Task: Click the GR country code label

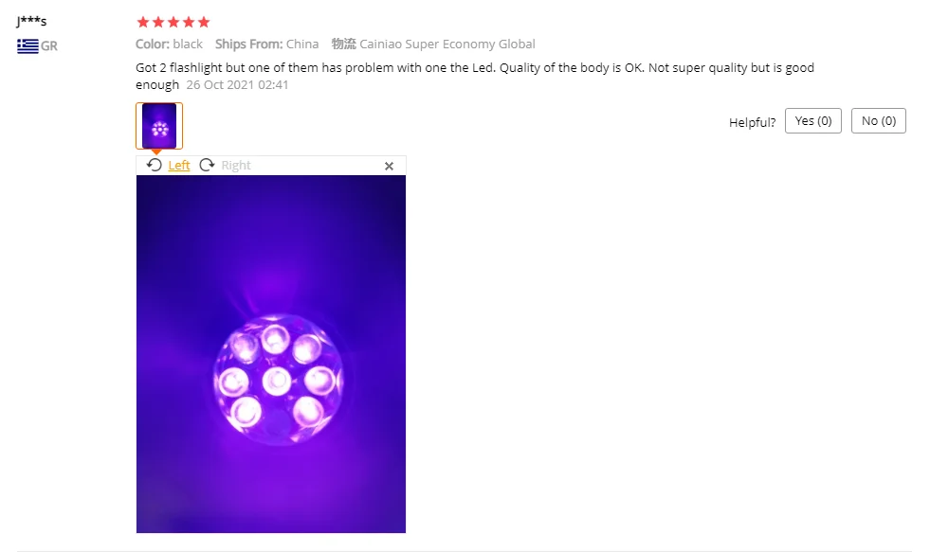Action: (49, 46)
